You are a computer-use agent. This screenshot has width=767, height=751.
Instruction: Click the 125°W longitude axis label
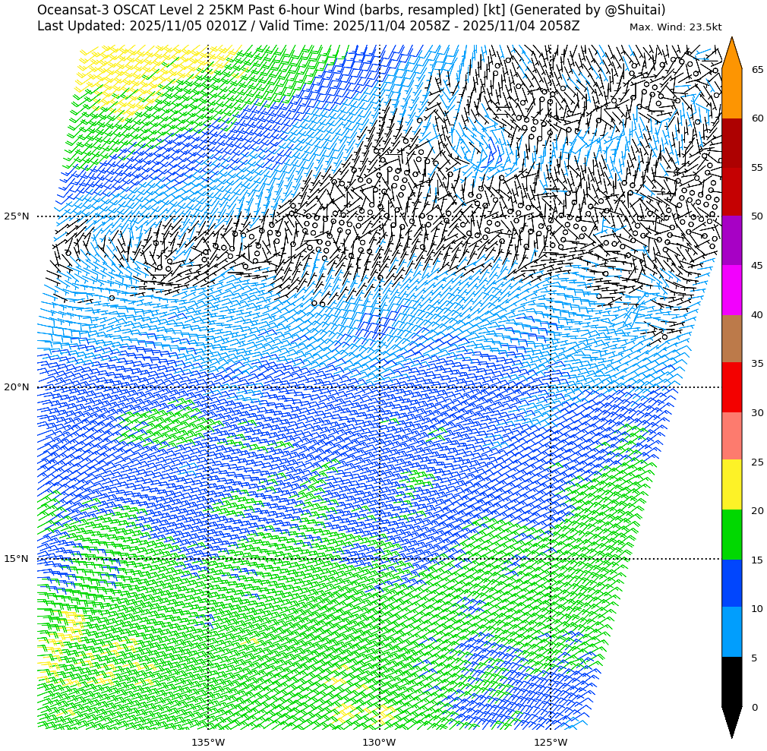(550, 742)
